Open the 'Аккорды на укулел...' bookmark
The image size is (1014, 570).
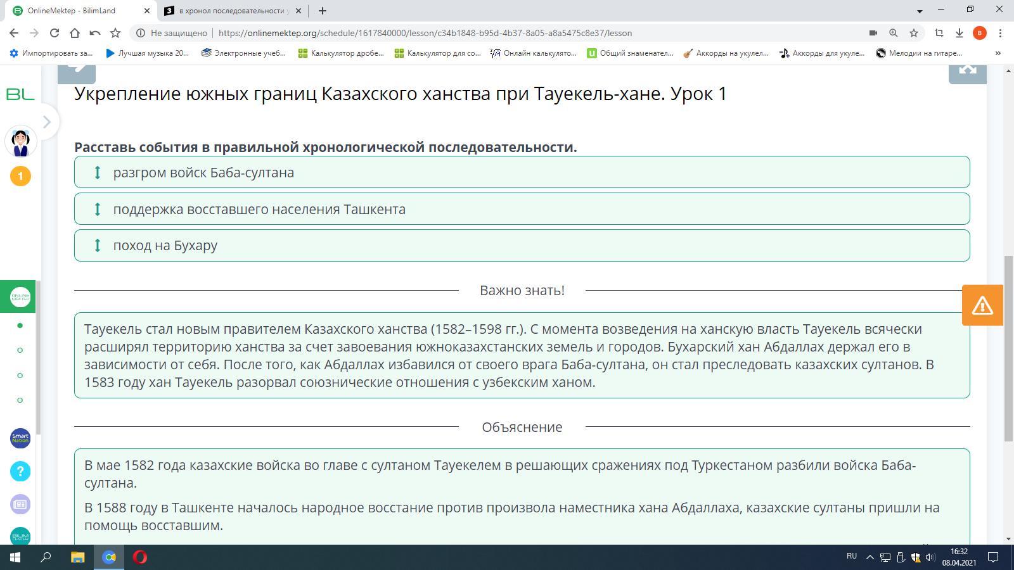[726, 53]
